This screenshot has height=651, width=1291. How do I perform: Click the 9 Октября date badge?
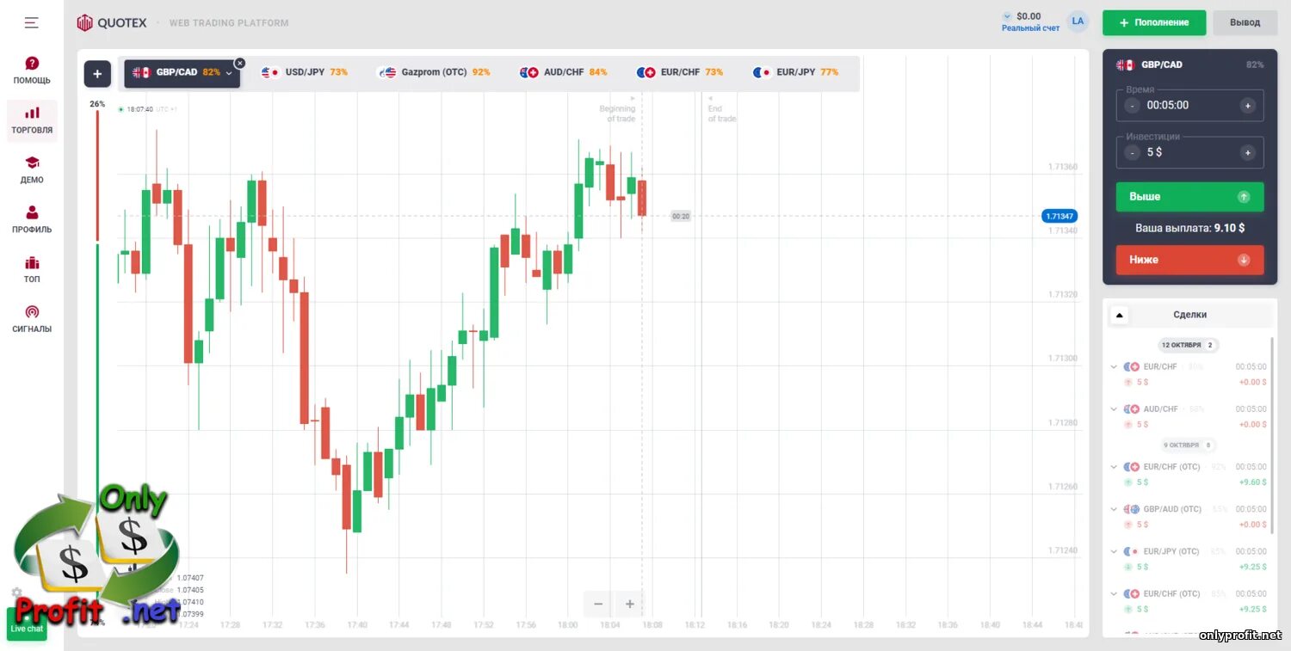[1188, 445]
